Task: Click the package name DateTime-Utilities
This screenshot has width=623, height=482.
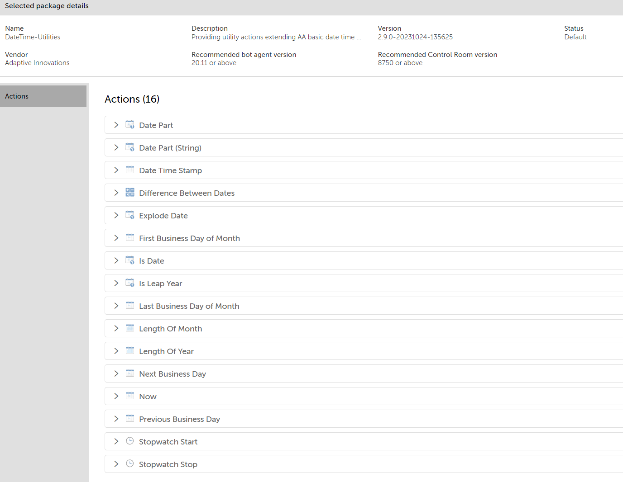Action: (33, 37)
